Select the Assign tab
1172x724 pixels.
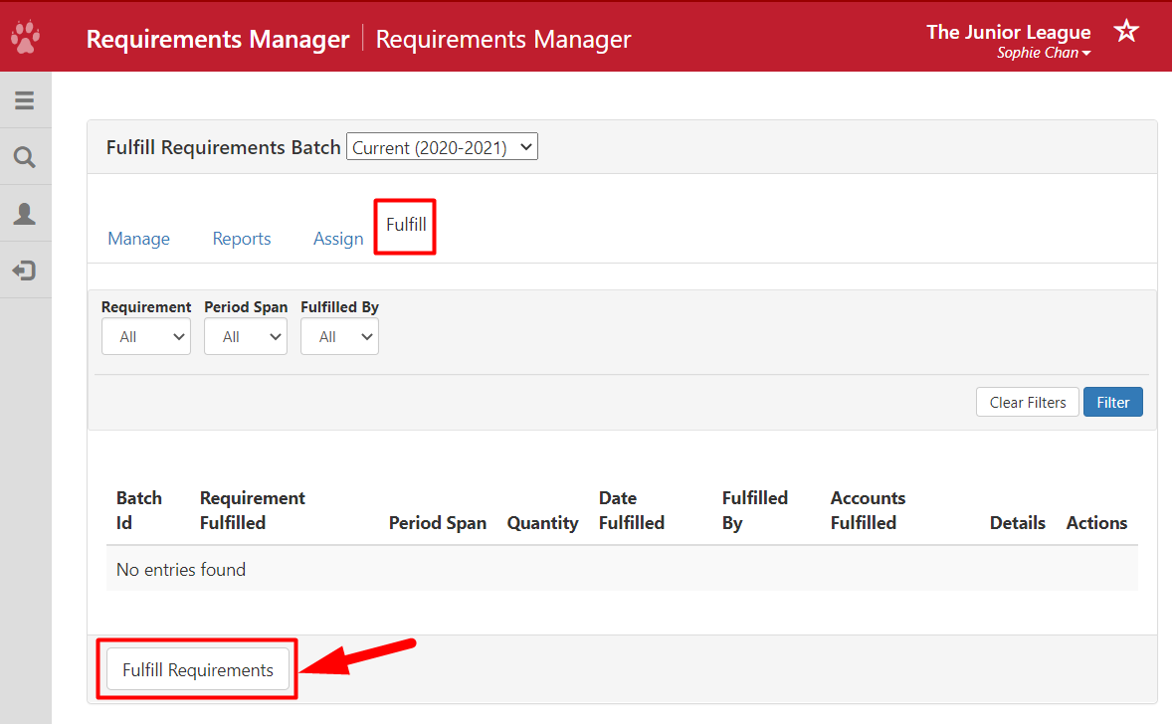pos(337,239)
